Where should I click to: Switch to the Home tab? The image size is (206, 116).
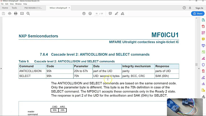(5, 8)
